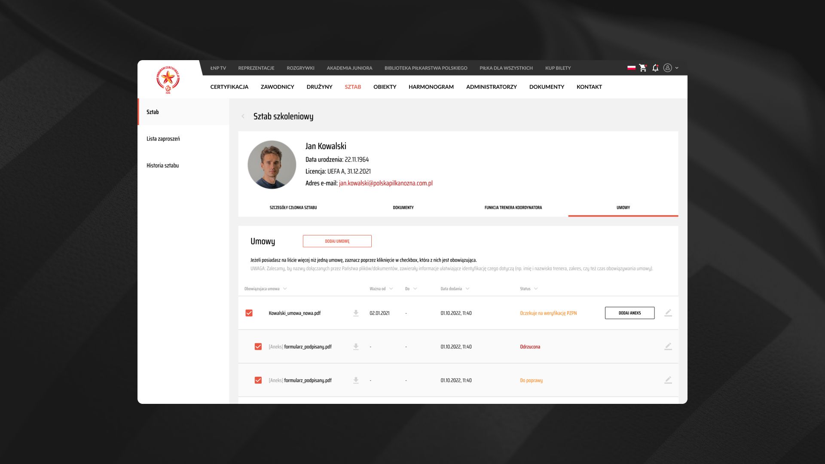
Task: Open the shopping cart icon
Action: pos(643,68)
